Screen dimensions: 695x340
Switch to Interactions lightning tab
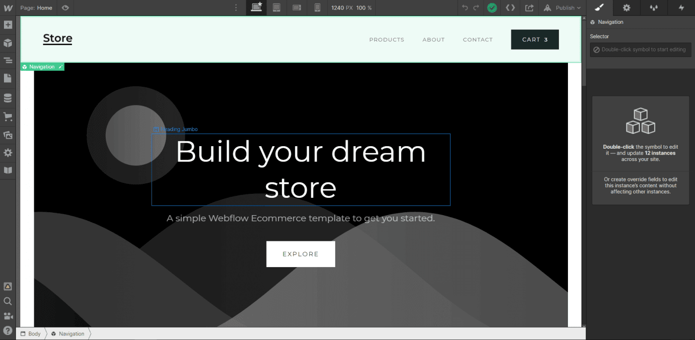click(x=681, y=8)
